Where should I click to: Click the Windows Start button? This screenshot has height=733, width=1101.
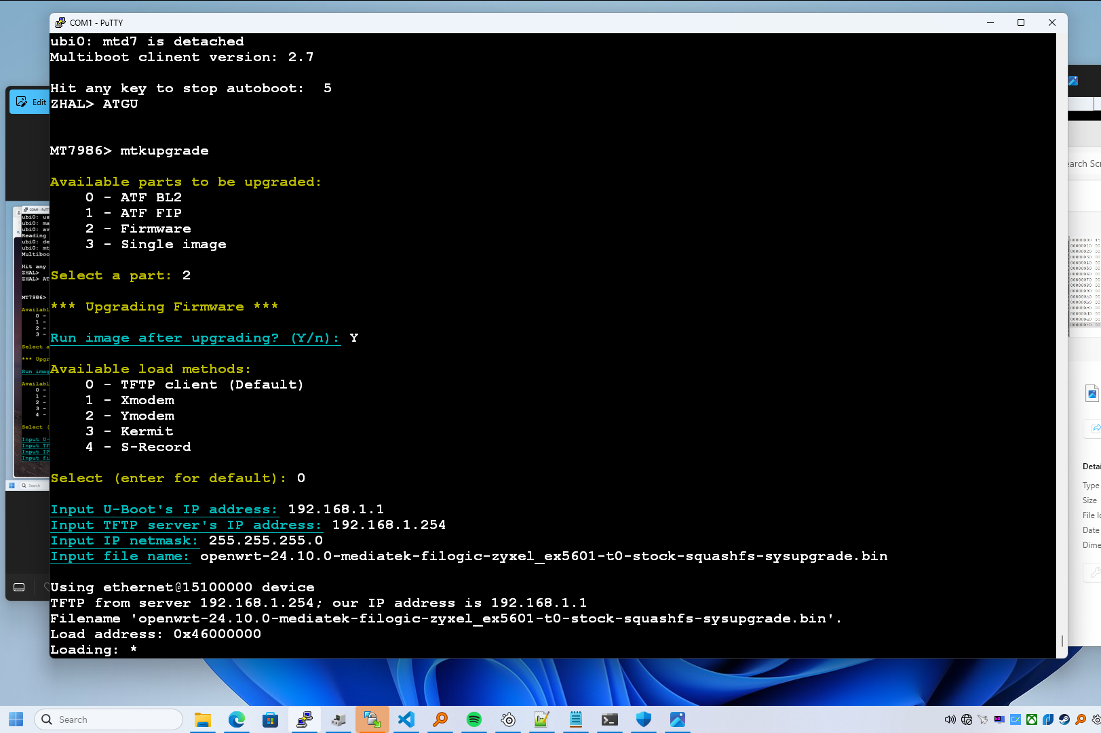16,719
